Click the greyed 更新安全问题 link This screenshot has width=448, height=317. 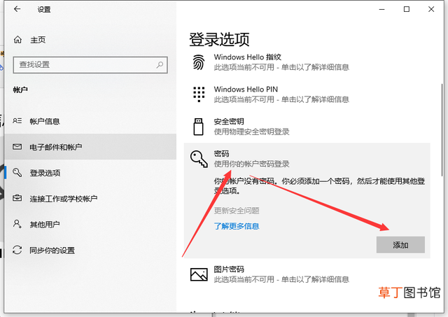point(237,211)
